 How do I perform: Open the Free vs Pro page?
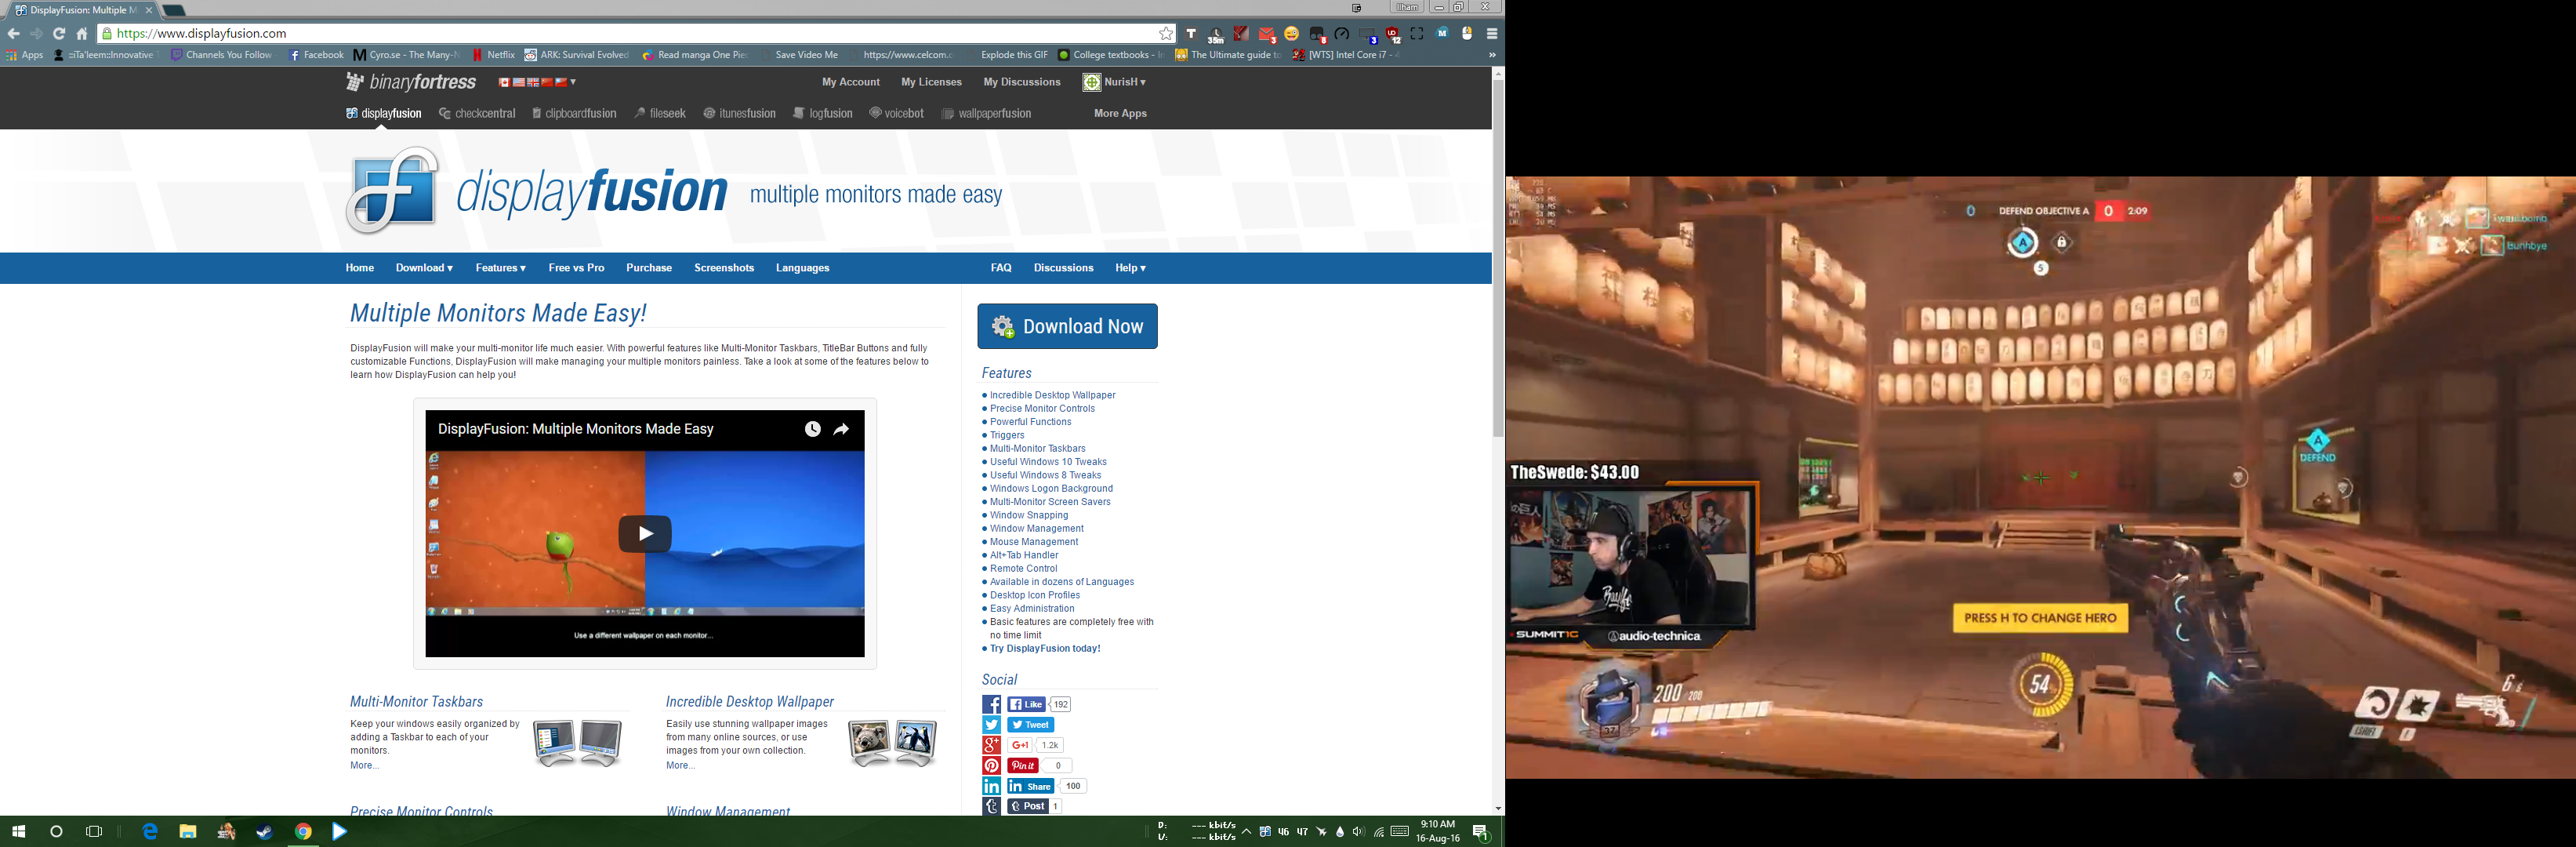576,268
